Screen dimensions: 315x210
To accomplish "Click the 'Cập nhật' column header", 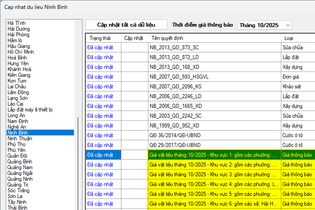I will click(134, 38).
